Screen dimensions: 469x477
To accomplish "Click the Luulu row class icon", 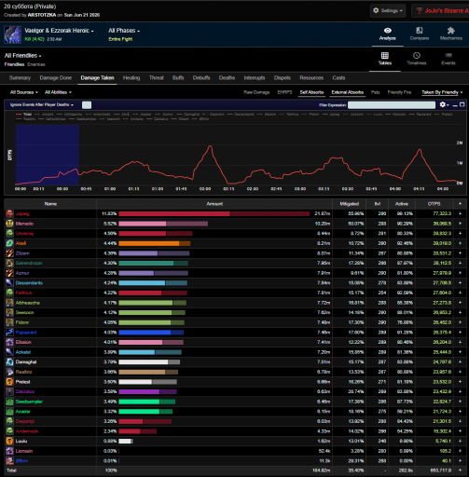I will click(x=9, y=441).
